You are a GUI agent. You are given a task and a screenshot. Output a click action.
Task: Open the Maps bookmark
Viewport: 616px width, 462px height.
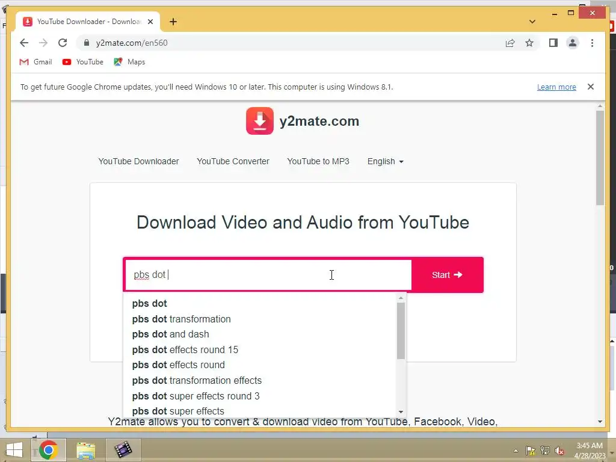(129, 62)
